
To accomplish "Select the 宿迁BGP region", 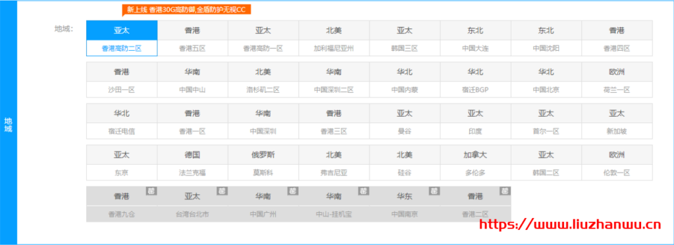I will point(475,80).
